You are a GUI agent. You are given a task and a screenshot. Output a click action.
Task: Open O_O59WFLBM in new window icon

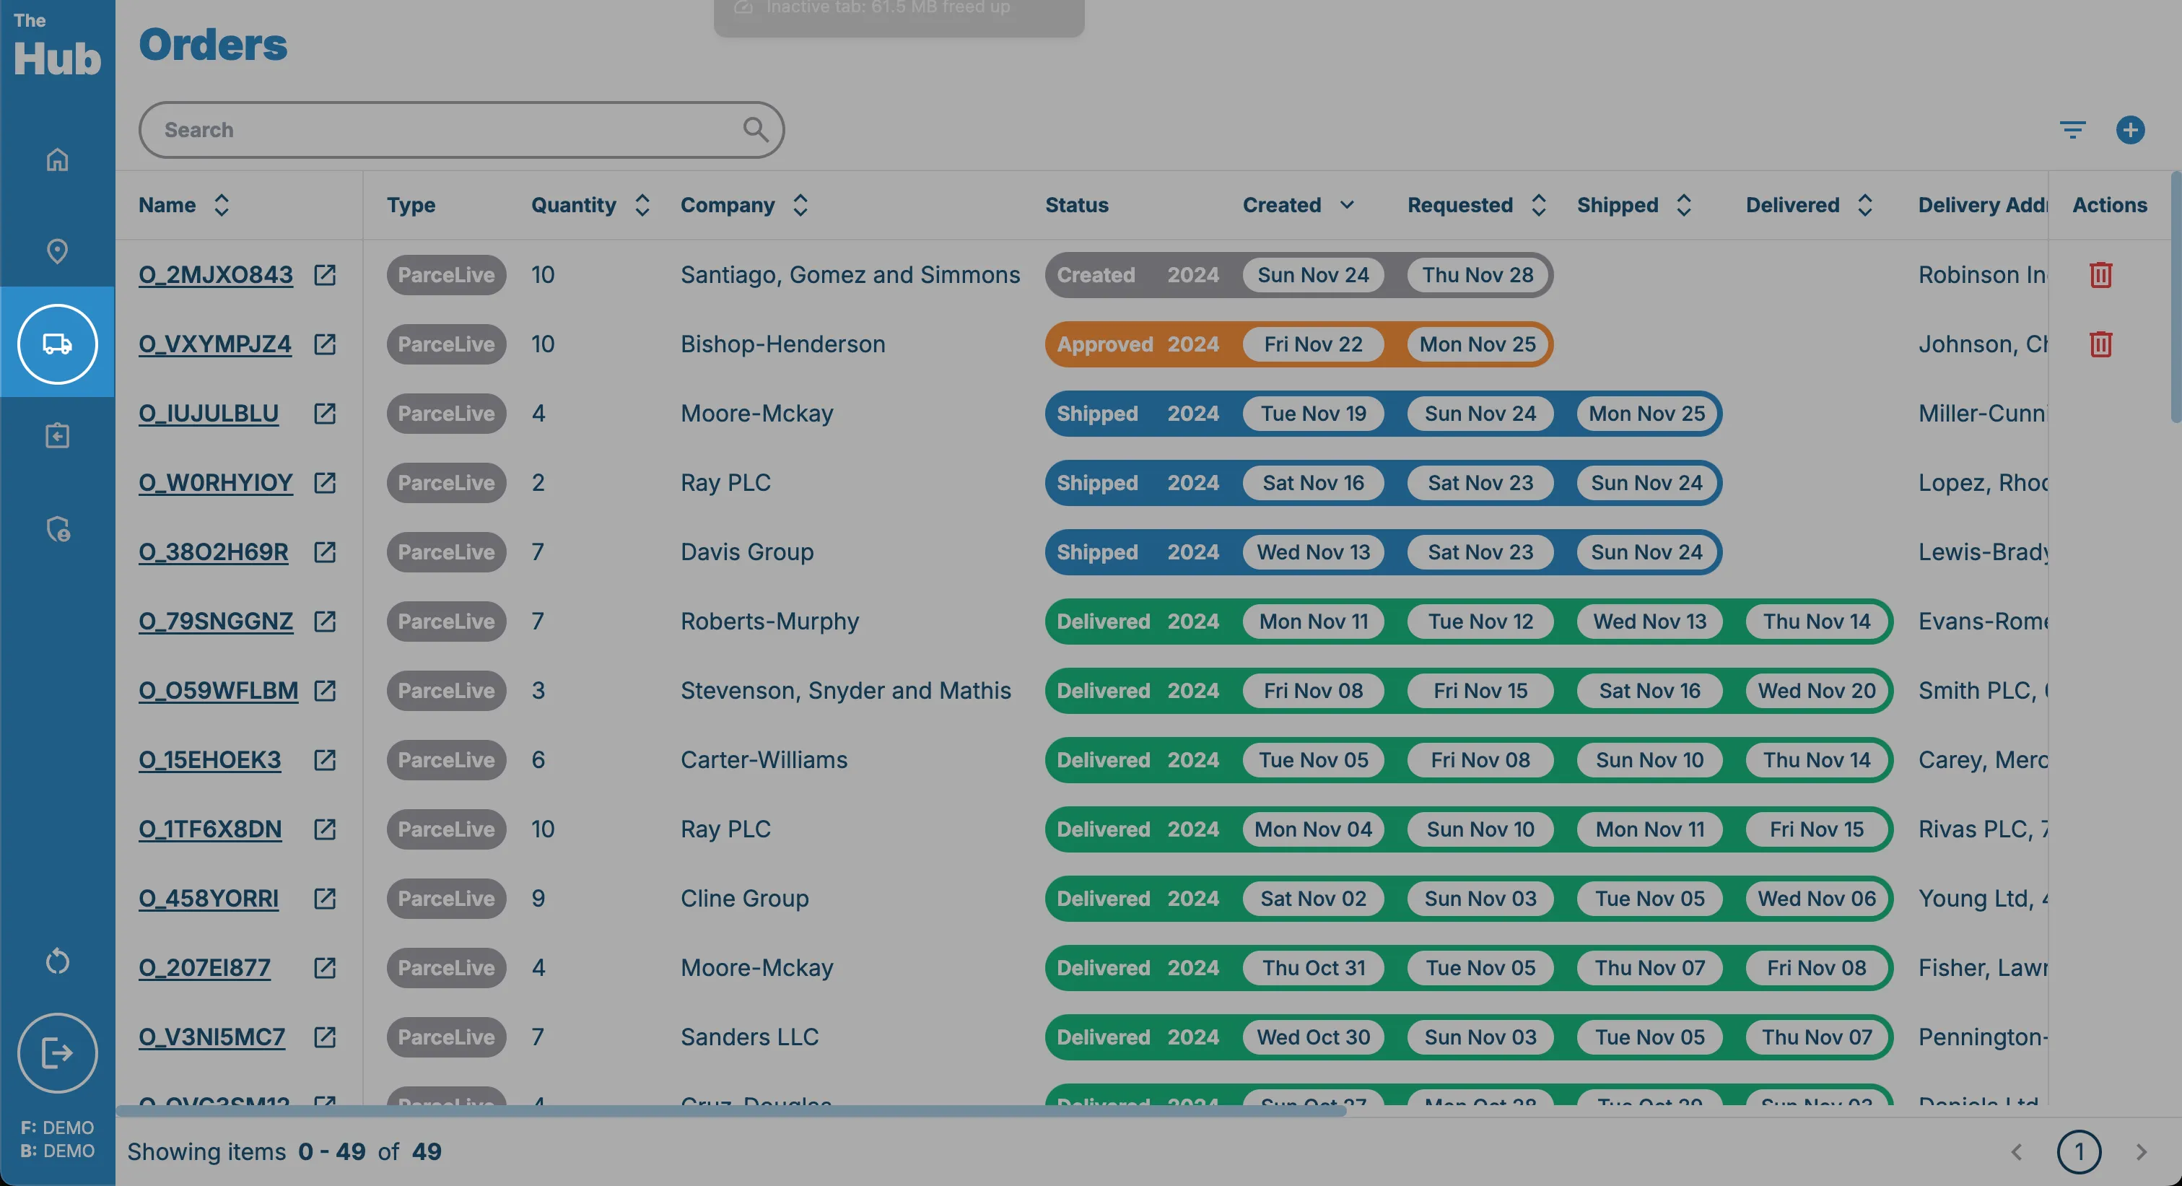(324, 690)
